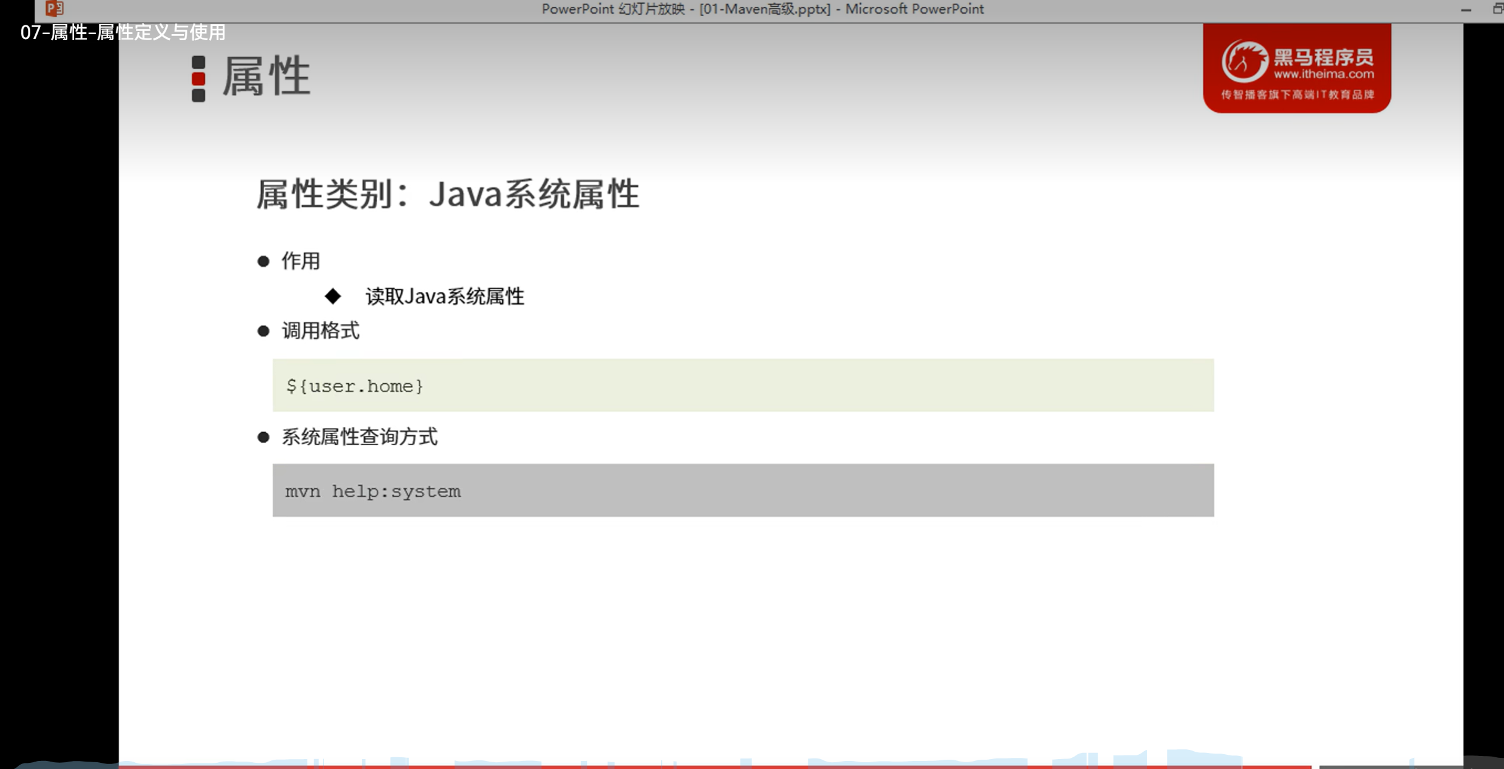Click the diamond bullet before 读取Java系统属性

333,296
